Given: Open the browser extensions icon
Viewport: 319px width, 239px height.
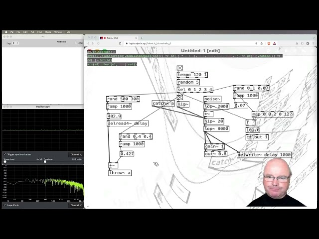Looking at the screenshot, I should tap(297, 43).
